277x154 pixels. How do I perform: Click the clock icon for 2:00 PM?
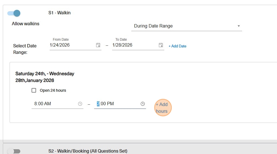[x=143, y=104]
